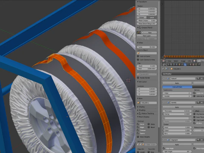Collapse the 3D Cursor panel

click(138, 82)
